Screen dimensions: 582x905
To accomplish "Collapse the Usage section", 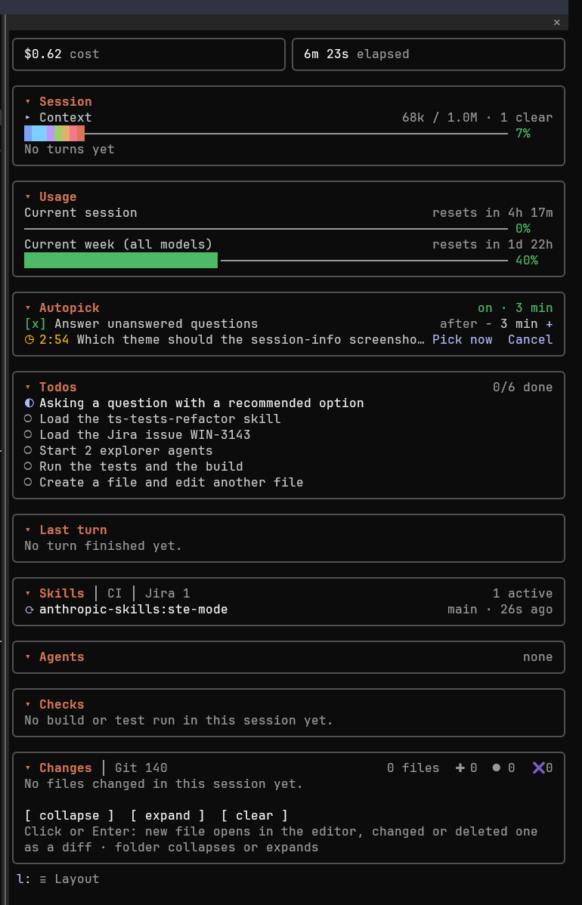I will (x=28, y=197).
